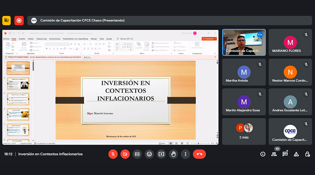Select slide 2 thumbnail with presenter photo
This screenshot has height=175, width=315.
(18, 84)
